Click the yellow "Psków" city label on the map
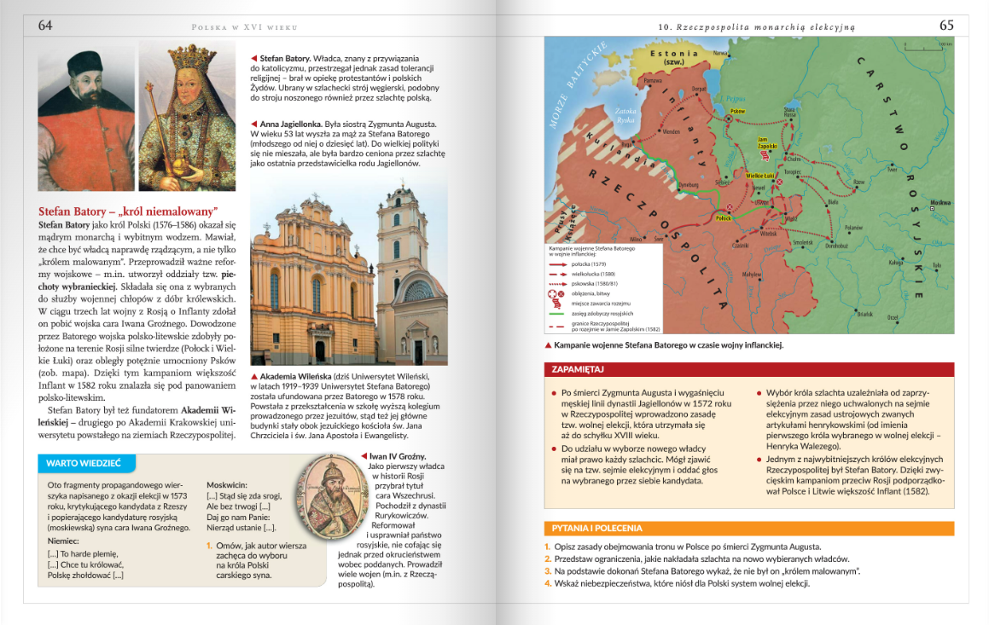Image resolution: width=989 pixels, height=625 pixels. coord(737,111)
